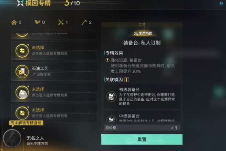Click the top-right corner icon
This screenshot has width=226, height=151.
[221, 3]
